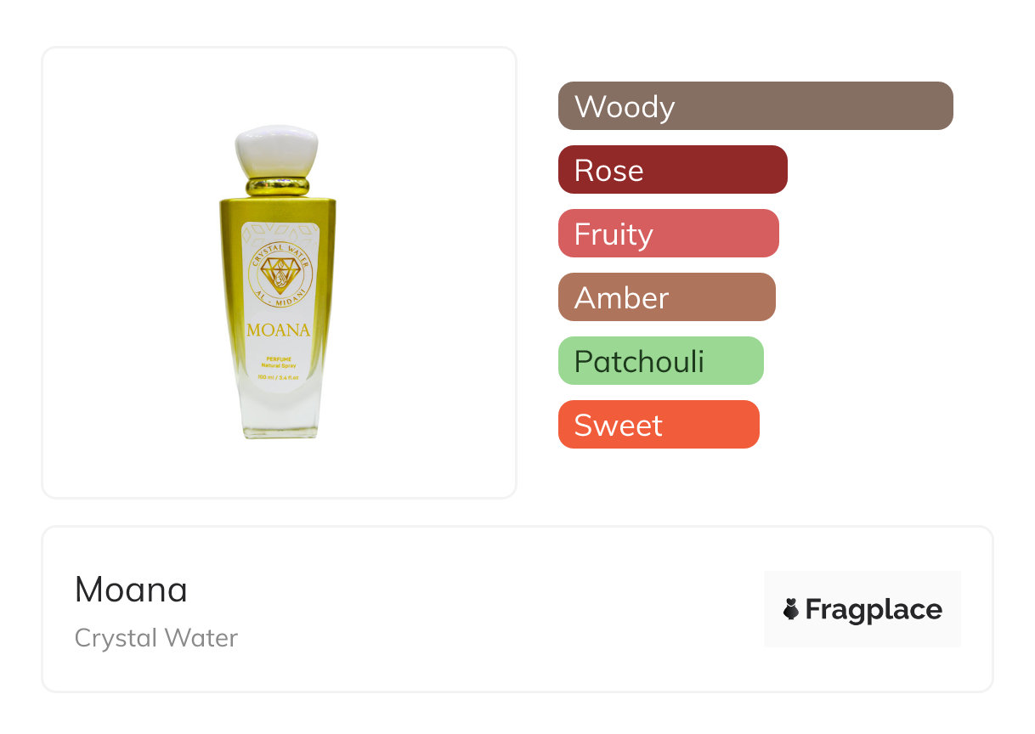Click the MOANA name printed on the bottle
This screenshot has height=734, width=1035.
click(278, 330)
